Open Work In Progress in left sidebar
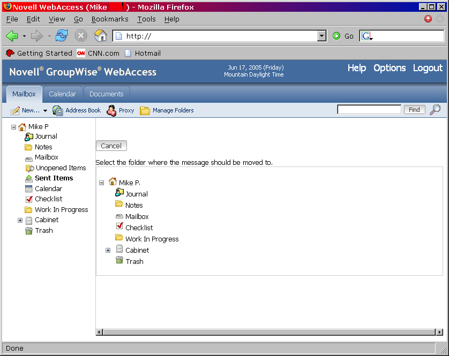 (61, 210)
